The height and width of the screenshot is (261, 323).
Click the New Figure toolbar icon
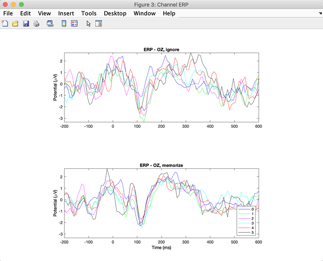coord(5,24)
